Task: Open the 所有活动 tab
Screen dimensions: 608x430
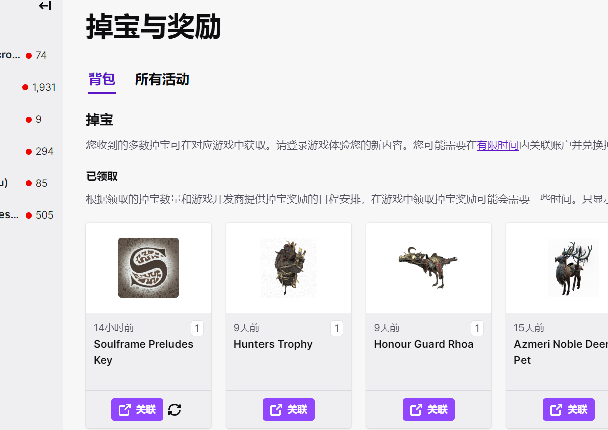Action: [x=162, y=79]
